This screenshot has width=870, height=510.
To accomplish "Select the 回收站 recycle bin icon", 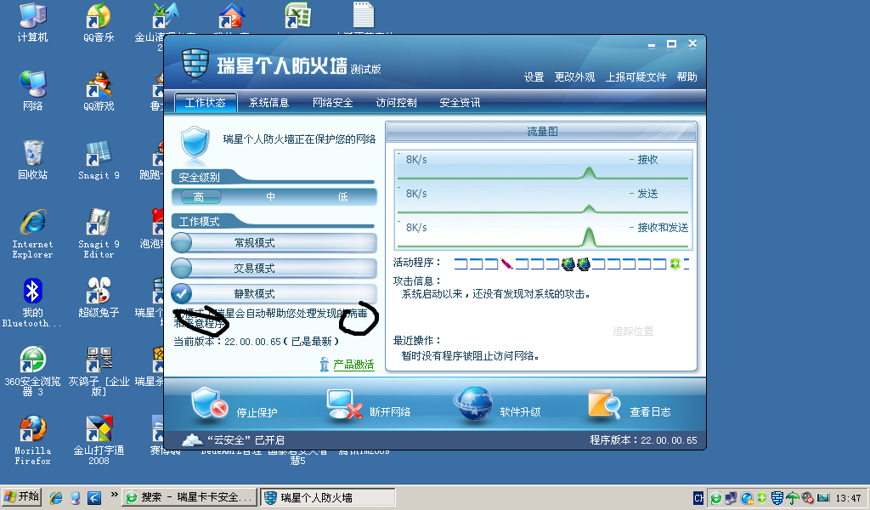I will 32,160.
